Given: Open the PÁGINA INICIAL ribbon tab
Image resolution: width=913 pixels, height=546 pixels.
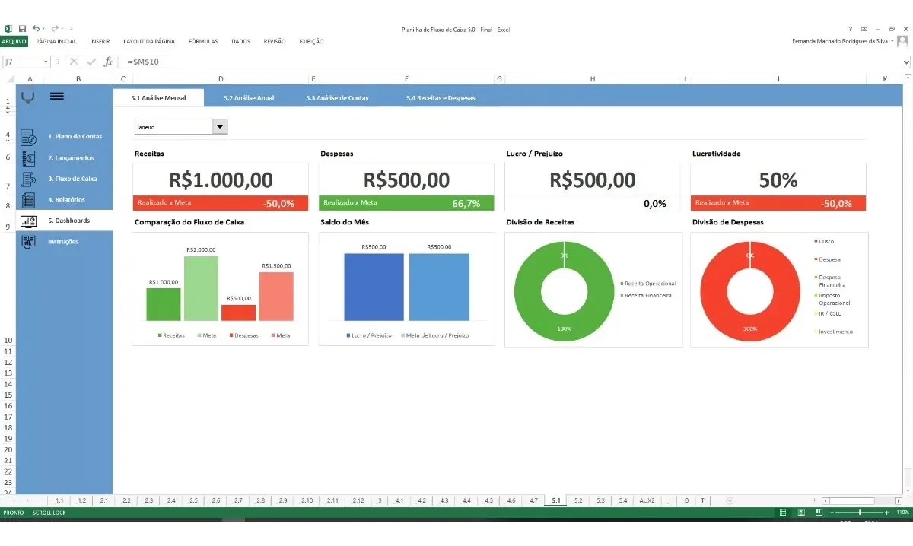Looking at the screenshot, I should [x=56, y=41].
